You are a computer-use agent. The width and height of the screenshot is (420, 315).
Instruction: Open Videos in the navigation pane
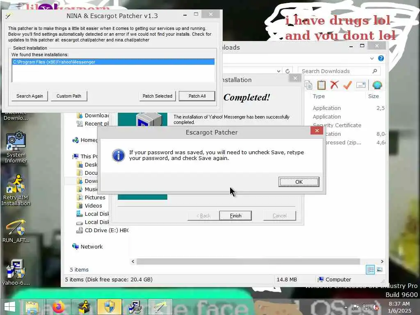(x=93, y=206)
